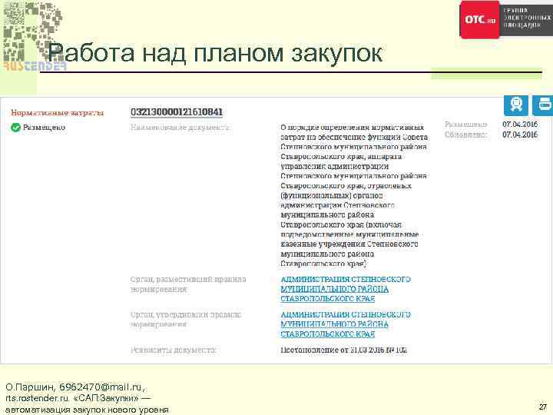This screenshot has width=553, height=415.
Task: Select the Орган, разместивший правила нормирования label
Action: (x=188, y=284)
